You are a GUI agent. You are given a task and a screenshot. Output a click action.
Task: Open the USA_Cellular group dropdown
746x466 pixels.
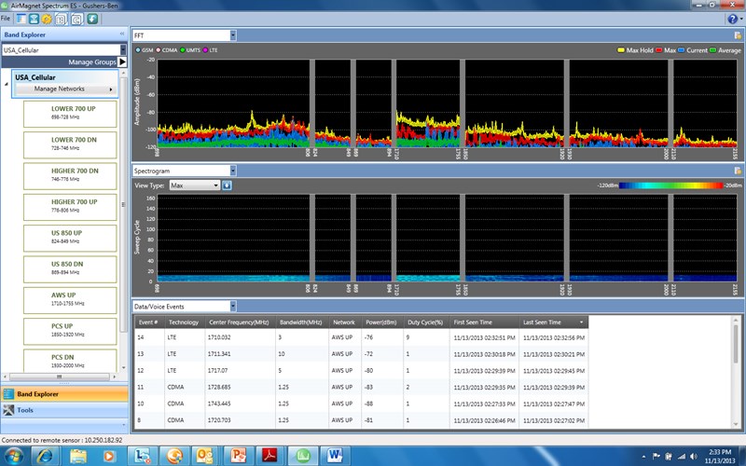122,49
